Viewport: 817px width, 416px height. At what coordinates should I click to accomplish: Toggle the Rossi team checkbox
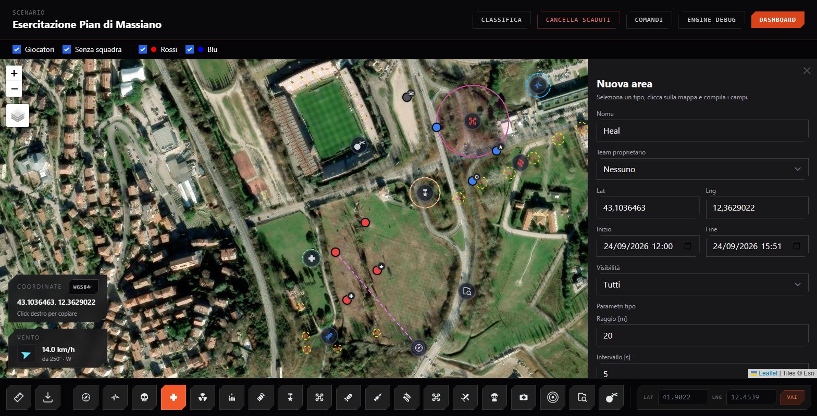pos(143,49)
